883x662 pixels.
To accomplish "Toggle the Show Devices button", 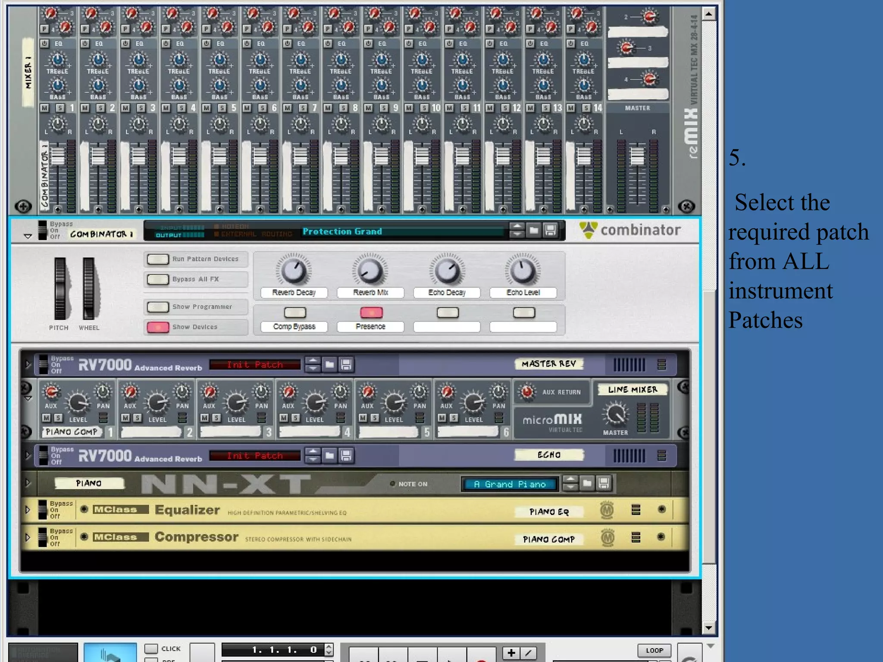I will click(158, 327).
